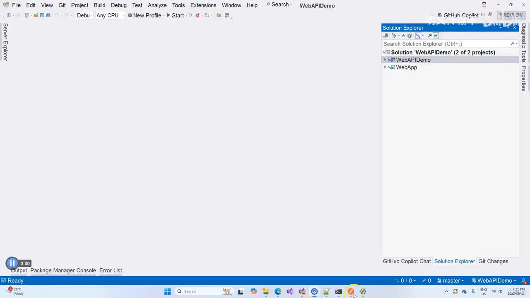This screenshot has height=298, width=530.
Task: Click the Search Solution Explorer field
Action: point(450,44)
